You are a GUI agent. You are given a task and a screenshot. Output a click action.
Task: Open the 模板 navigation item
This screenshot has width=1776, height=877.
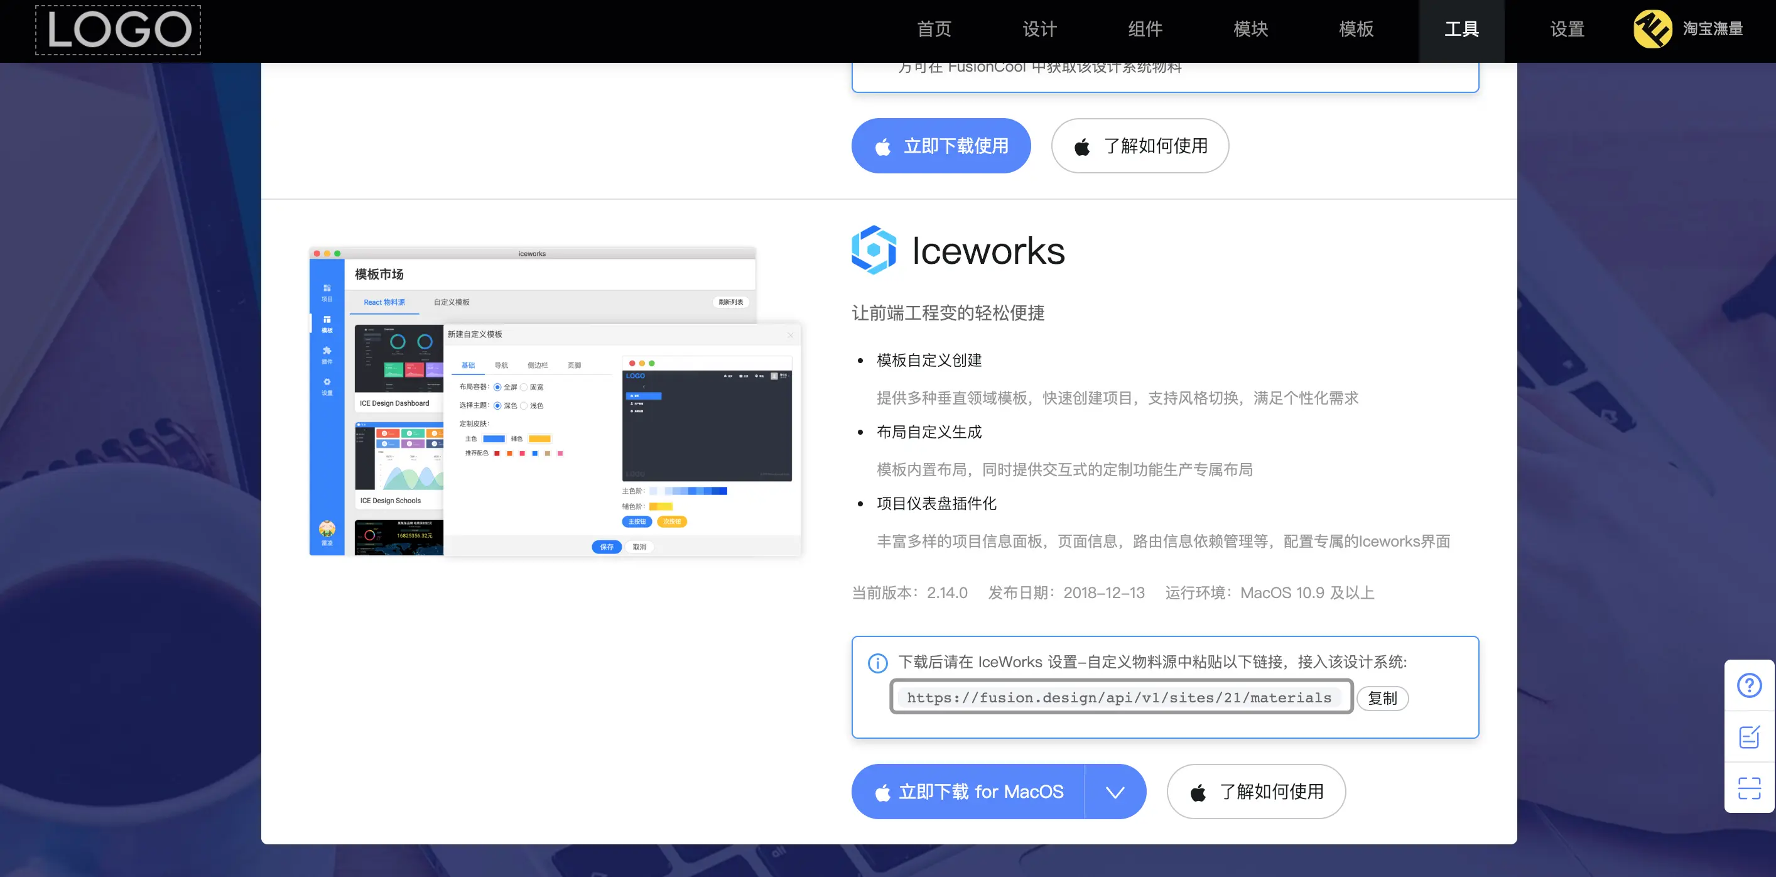tap(1356, 29)
